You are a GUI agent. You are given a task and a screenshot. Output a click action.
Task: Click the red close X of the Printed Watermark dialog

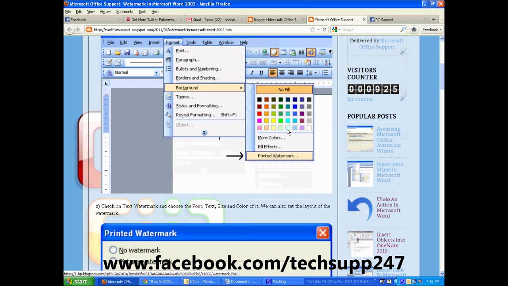(x=323, y=233)
